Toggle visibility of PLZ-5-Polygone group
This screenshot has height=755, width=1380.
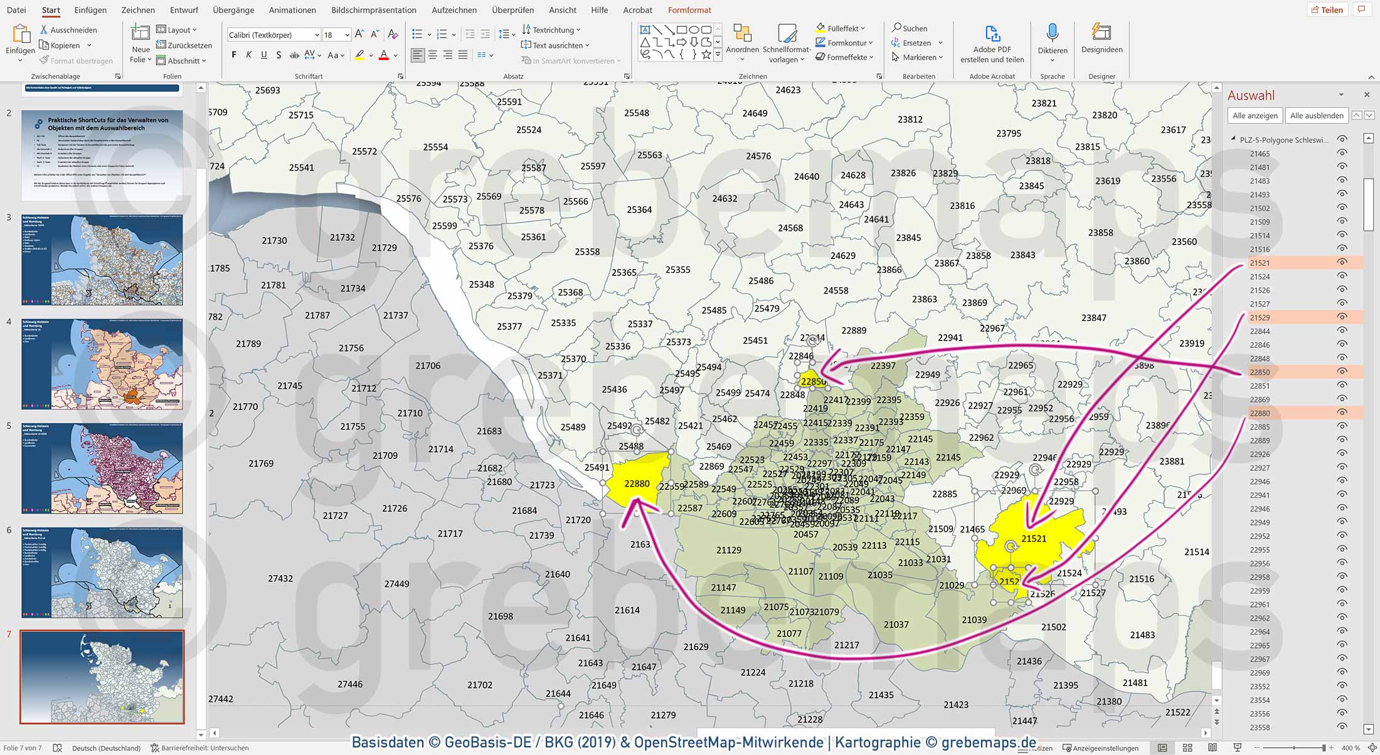point(1342,139)
